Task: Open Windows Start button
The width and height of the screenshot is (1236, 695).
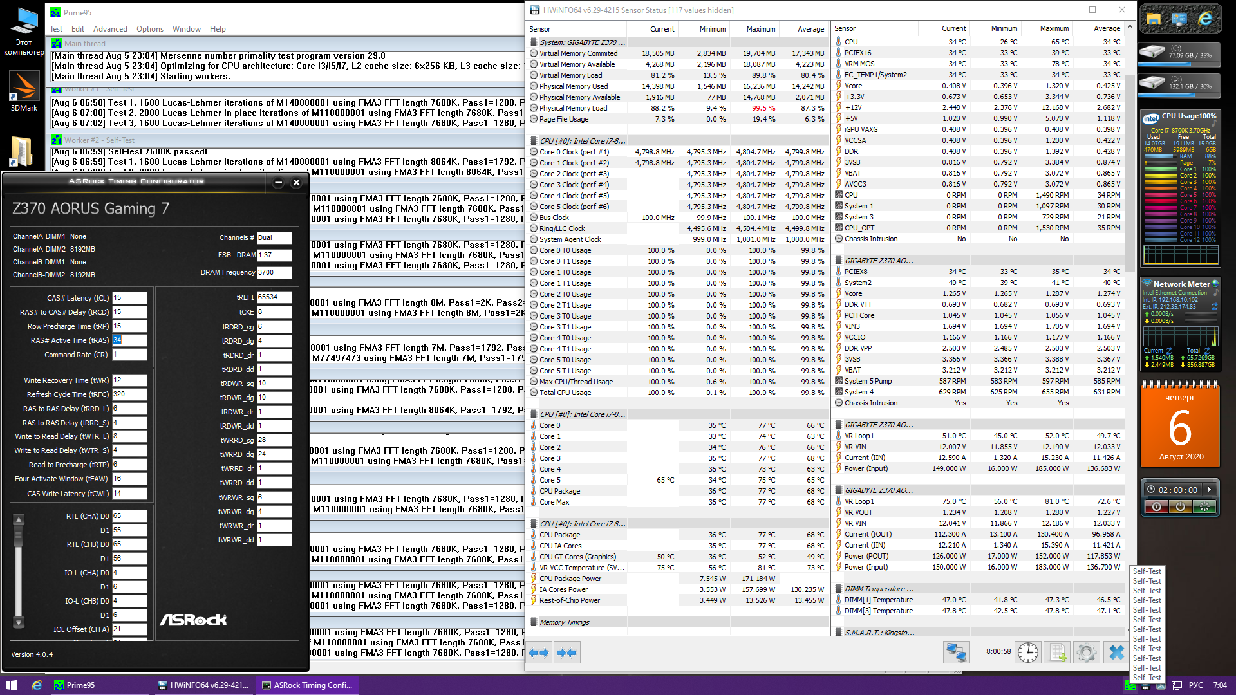Action: tap(11, 685)
